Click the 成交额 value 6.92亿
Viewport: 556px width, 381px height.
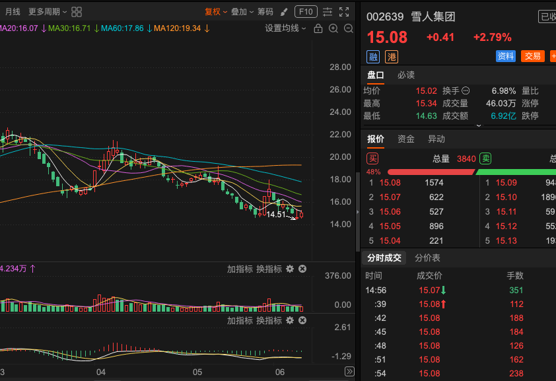[x=503, y=116]
